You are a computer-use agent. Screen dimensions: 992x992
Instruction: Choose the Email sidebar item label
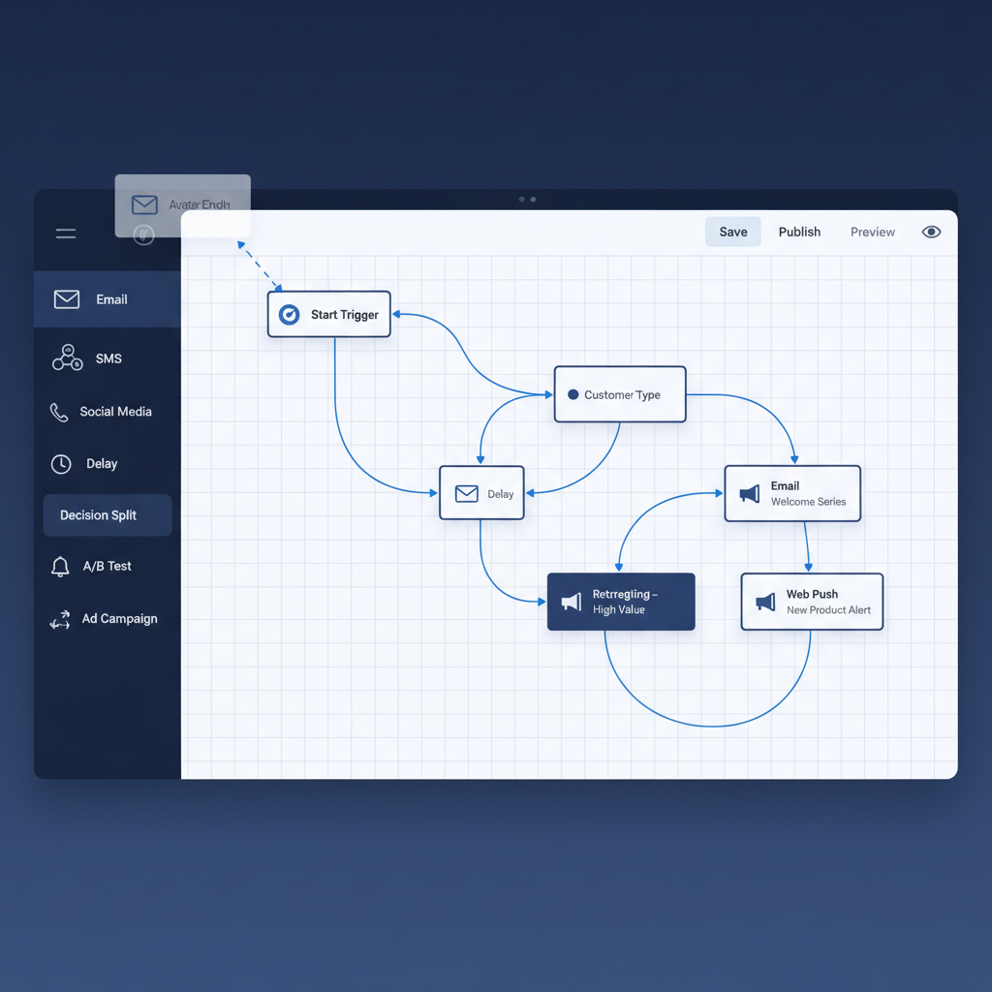pos(111,299)
